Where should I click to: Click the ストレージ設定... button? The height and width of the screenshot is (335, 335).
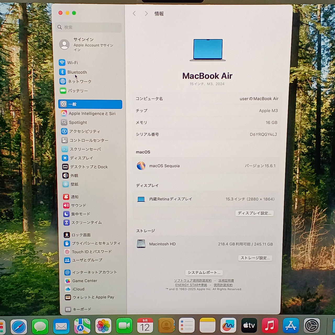(x=255, y=258)
